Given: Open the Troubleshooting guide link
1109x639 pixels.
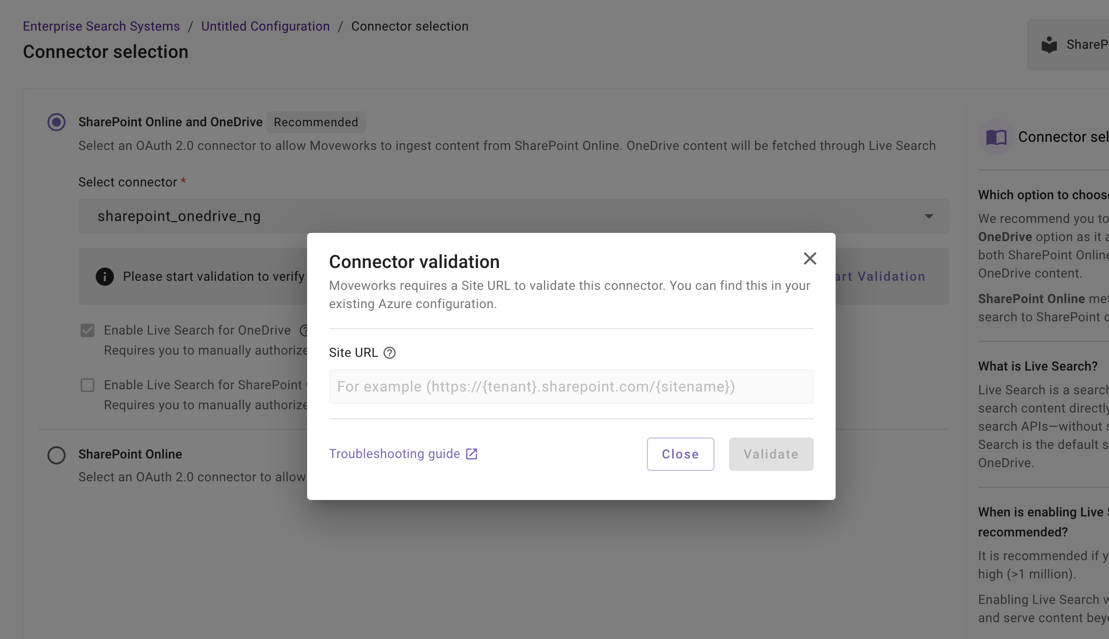Looking at the screenshot, I should point(395,454).
